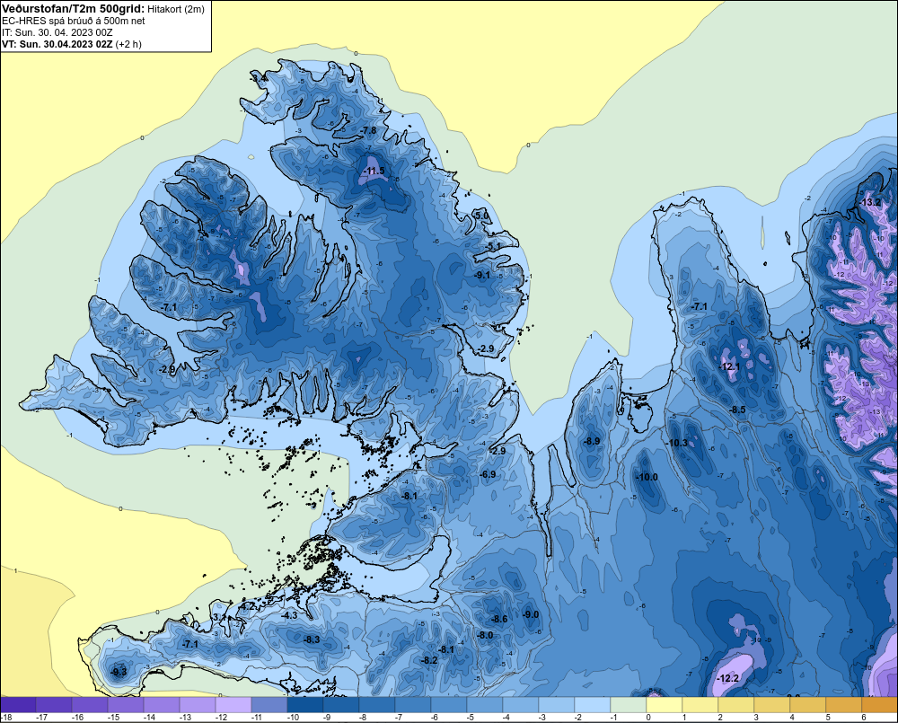The height and width of the screenshot is (723, 898).
Task: Select the -10.3 temperature label
Action: point(677,443)
